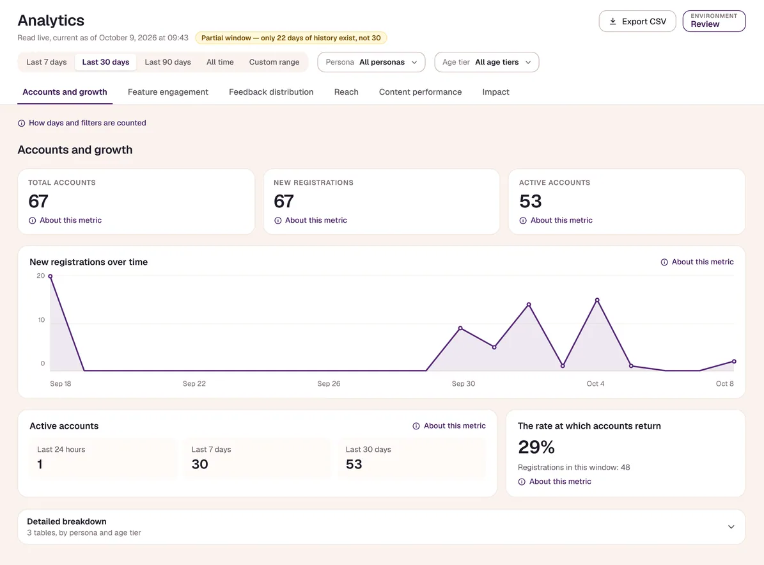Click the Oct 4 peak chart point
The height and width of the screenshot is (565, 764).
597,300
